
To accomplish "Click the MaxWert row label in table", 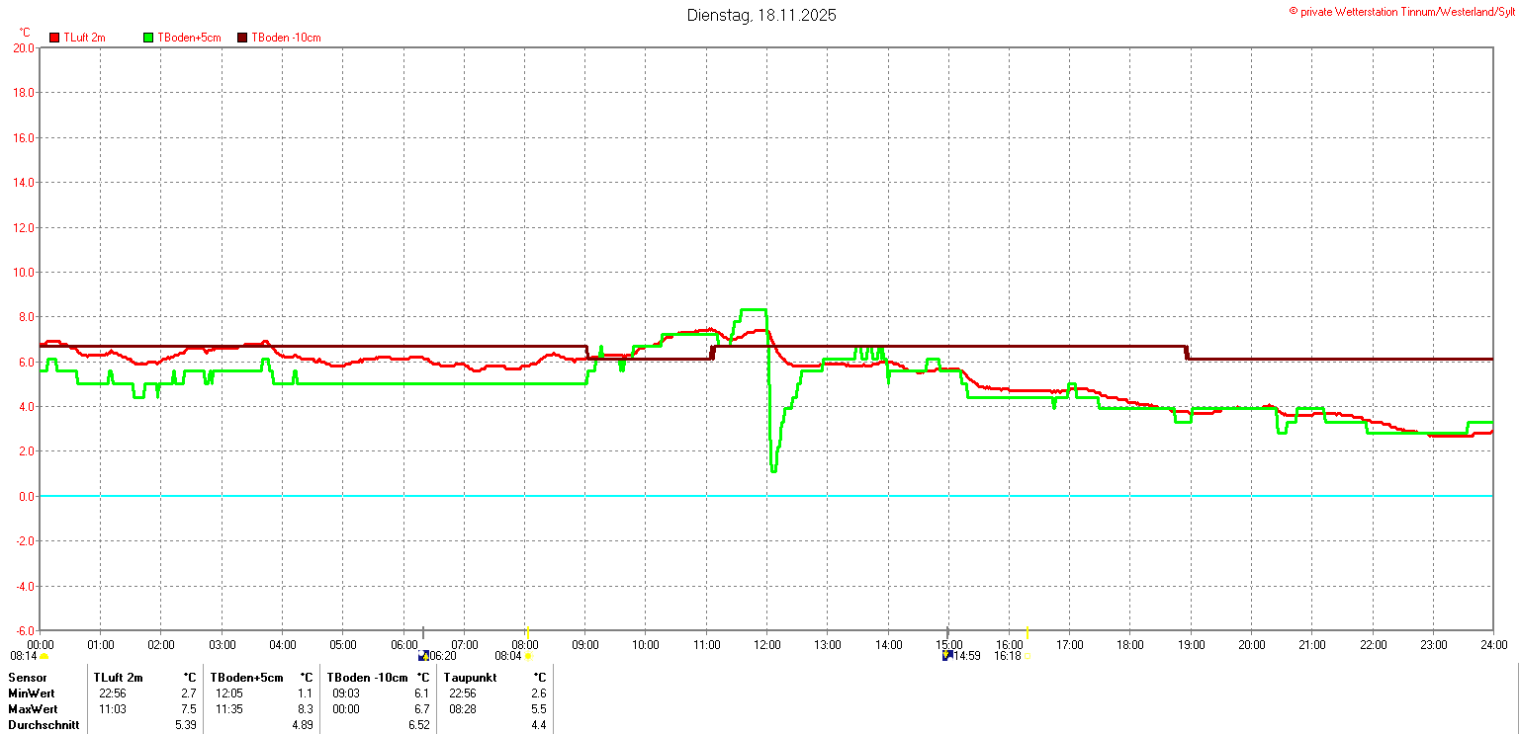I will [x=33, y=709].
